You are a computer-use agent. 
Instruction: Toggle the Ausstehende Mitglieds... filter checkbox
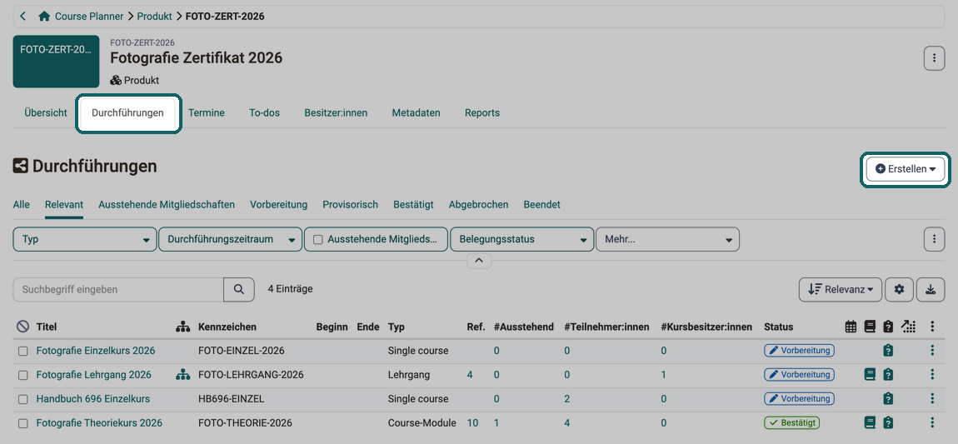[317, 239]
